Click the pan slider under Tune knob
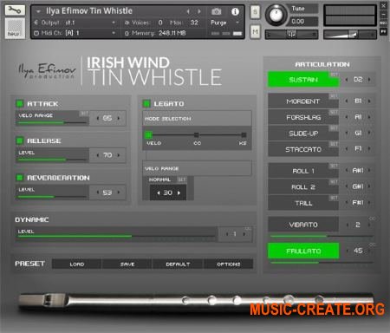This screenshot has height=333, width=390. tap(291, 35)
